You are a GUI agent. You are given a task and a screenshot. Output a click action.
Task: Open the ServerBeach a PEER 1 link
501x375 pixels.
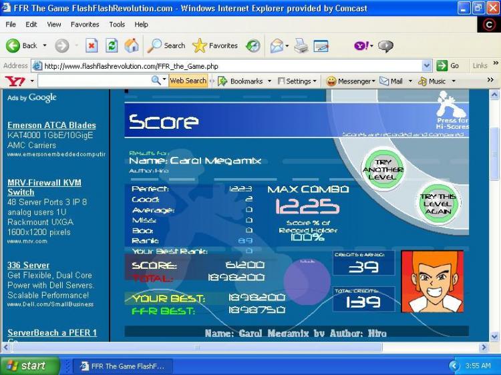click(x=52, y=333)
